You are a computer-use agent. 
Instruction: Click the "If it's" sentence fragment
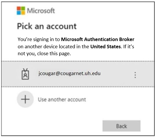(129, 47)
